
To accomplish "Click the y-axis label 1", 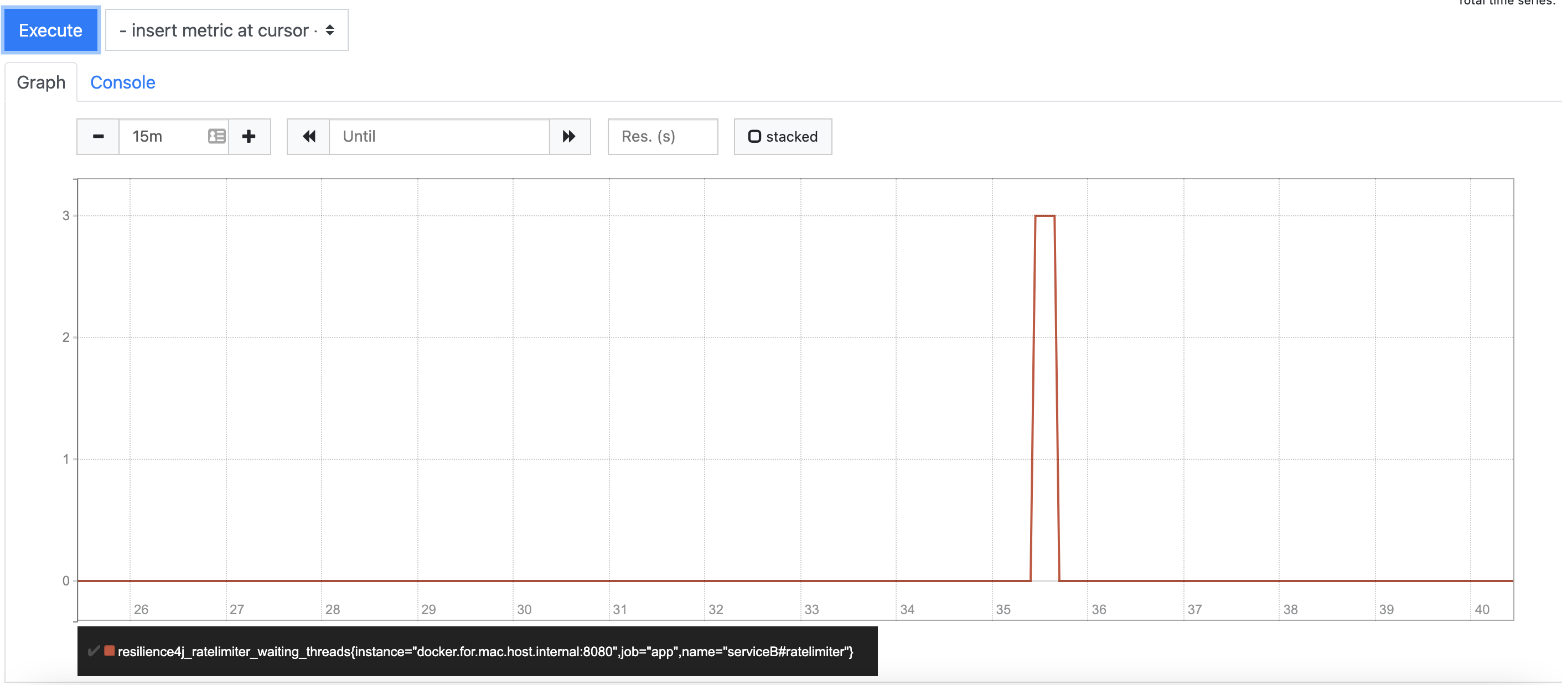I will pos(65,459).
